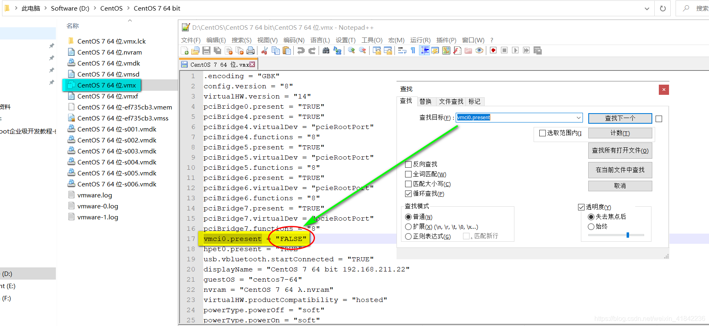Viewport: 709px width, 326px height.
Task: Uncheck the 循环查找 checkbox
Action: tap(408, 194)
